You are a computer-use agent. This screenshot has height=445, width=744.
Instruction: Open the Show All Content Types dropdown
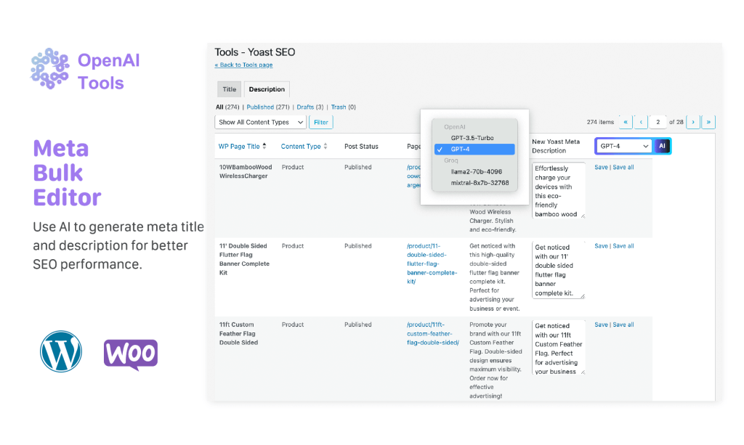pos(259,121)
